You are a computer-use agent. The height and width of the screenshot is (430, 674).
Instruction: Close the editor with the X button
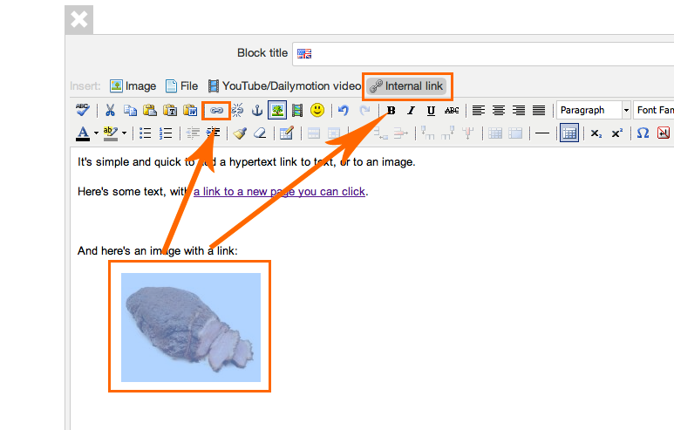point(79,20)
